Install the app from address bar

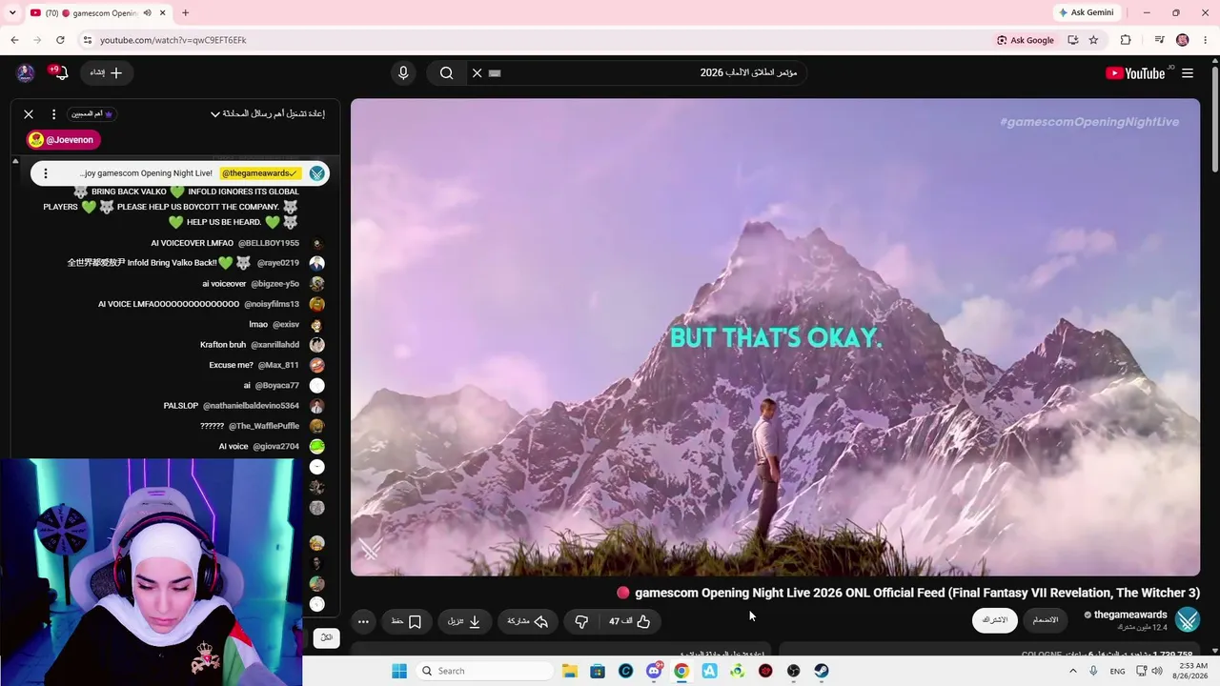pyautogui.click(x=1073, y=40)
